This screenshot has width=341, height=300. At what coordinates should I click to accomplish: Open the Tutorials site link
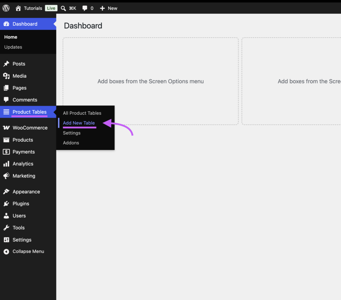33,8
